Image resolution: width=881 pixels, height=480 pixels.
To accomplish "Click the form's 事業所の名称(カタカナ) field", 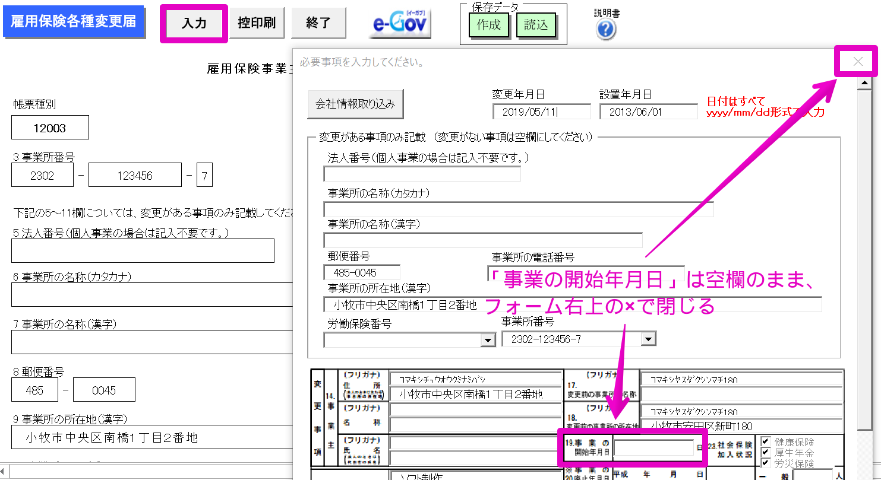I will (519, 209).
